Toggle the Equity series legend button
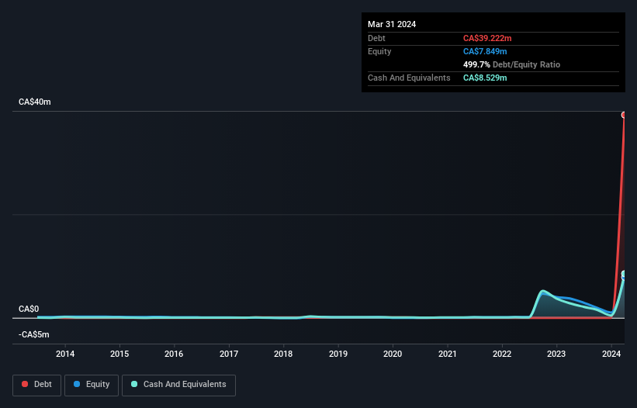The height and width of the screenshot is (408, 637). [92, 385]
